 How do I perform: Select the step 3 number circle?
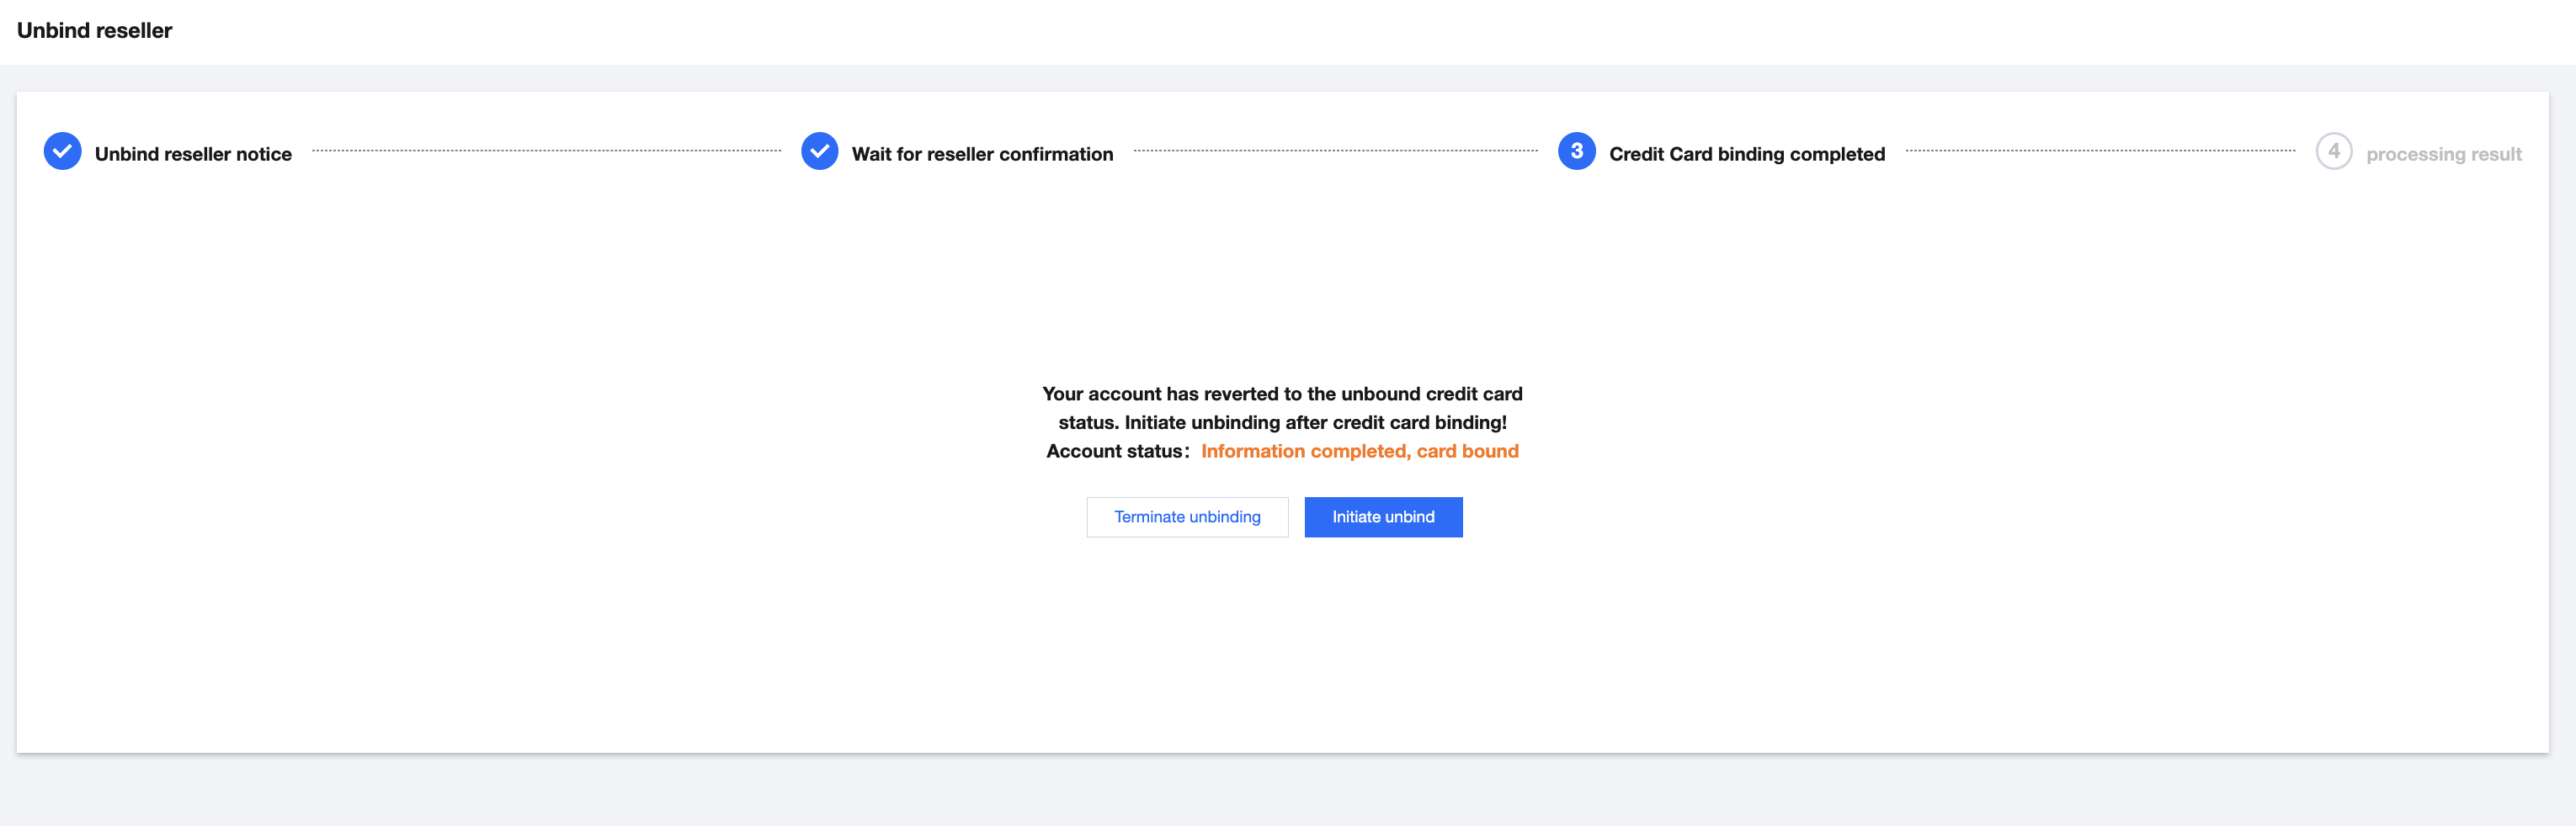(1576, 151)
